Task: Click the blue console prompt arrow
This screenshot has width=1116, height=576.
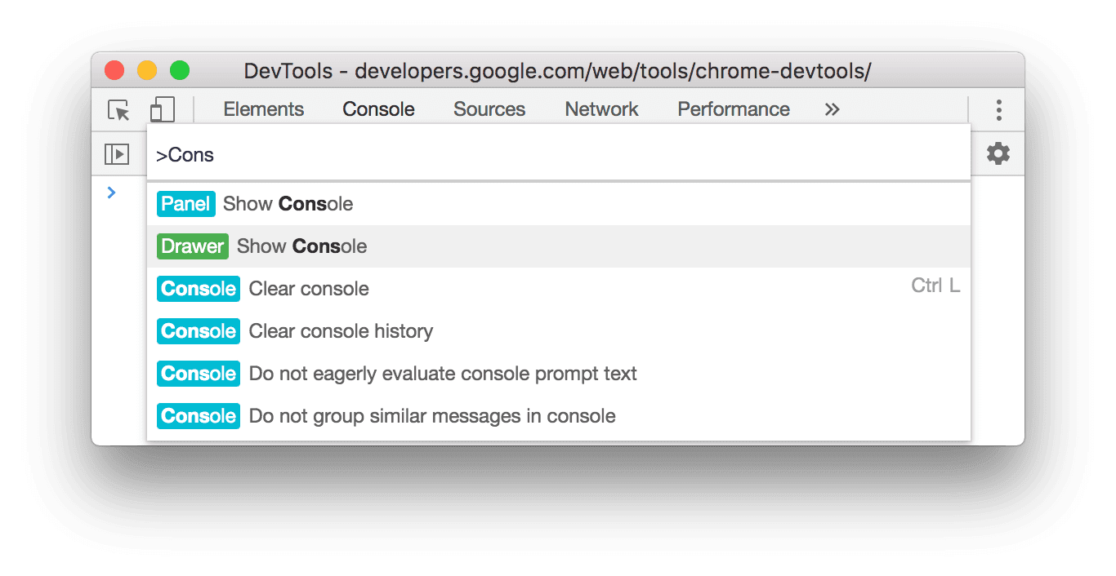Action: coord(111,193)
